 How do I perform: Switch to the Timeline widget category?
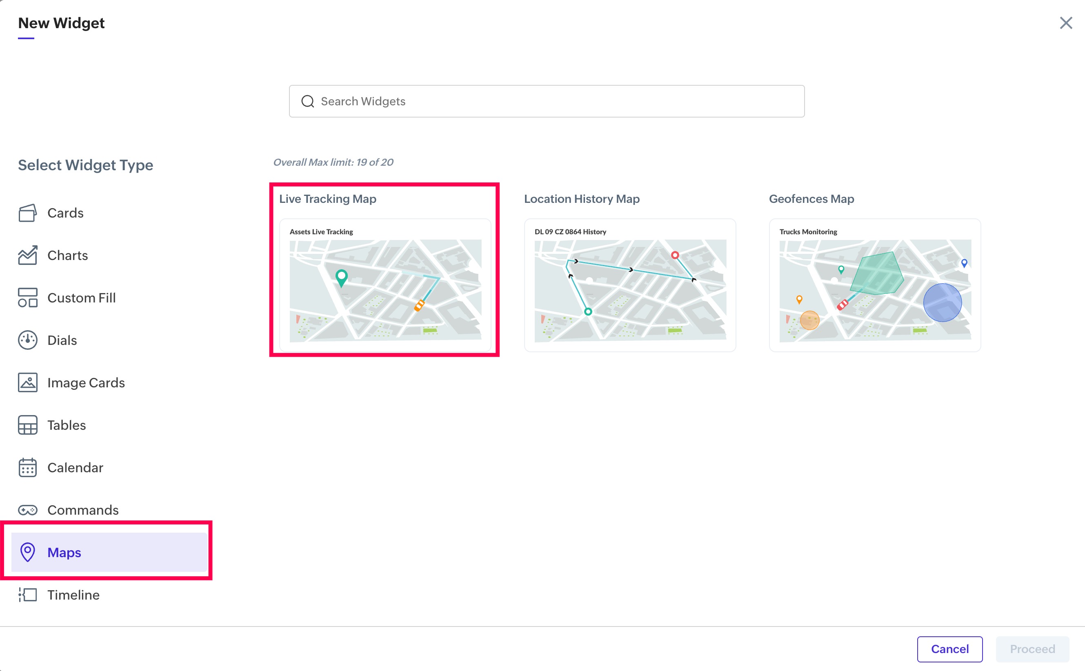tap(73, 595)
